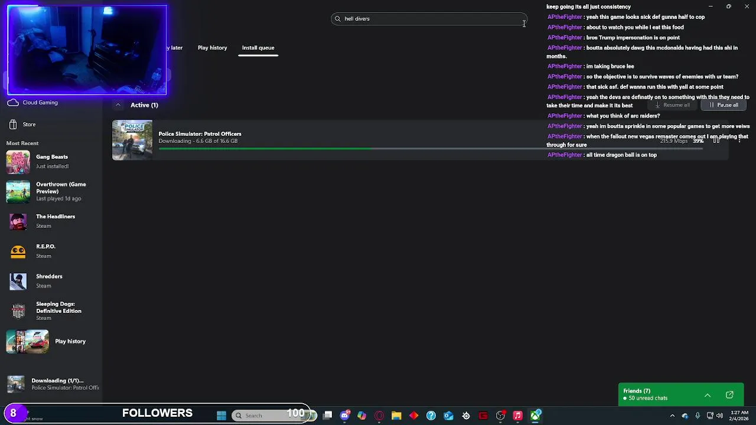
Task: Switch to the Play history tab
Action: point(212,48)
